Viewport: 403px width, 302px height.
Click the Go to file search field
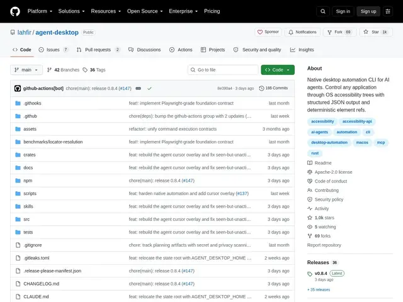pyautogui.click(x=223, y=70)
